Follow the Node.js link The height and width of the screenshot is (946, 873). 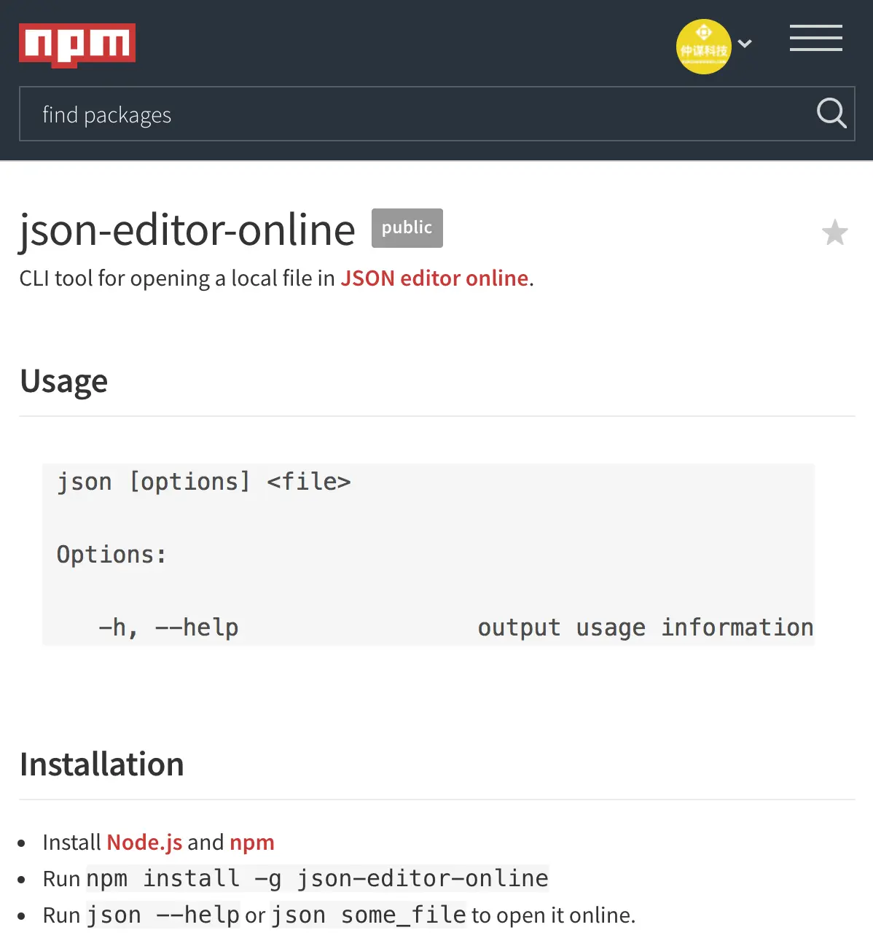[144, 843]
